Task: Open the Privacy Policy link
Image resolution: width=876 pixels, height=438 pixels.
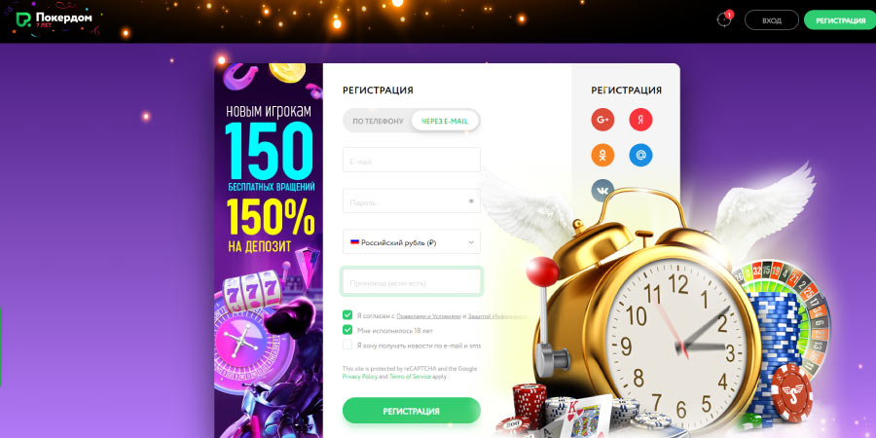Action: click(x=360, y=377)
